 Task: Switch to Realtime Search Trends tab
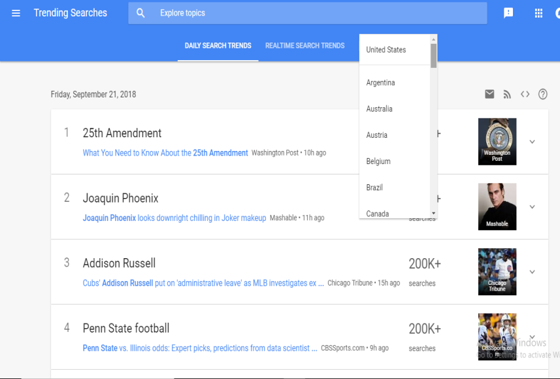coord(305,46)
